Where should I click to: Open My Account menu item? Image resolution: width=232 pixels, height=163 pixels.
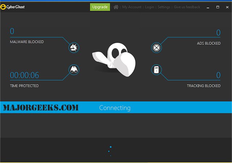(132, 7)
